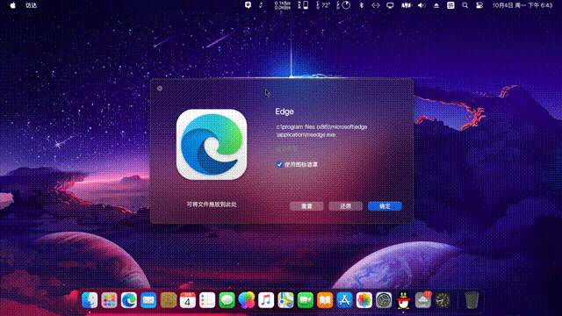Screen dimensions: 562x316
Task: Click the 可将文件拖放到此处 drop hint
Action: point(212,205)
